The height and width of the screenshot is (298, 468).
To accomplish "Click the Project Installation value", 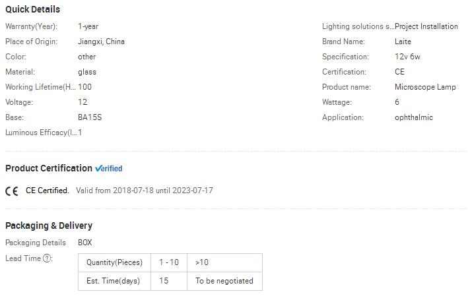I will point(426,26).
